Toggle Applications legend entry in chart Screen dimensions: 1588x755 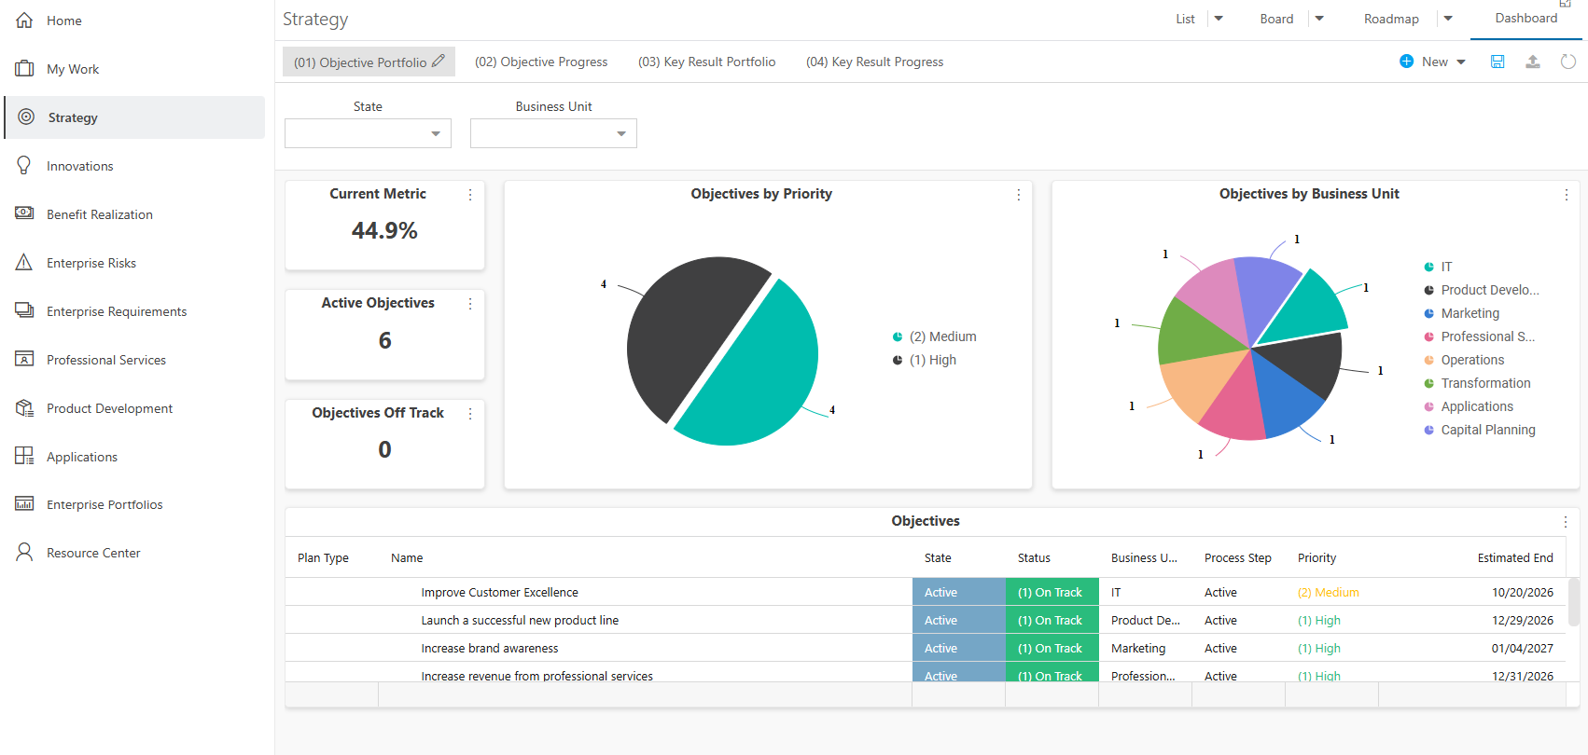click(1469, 406)
